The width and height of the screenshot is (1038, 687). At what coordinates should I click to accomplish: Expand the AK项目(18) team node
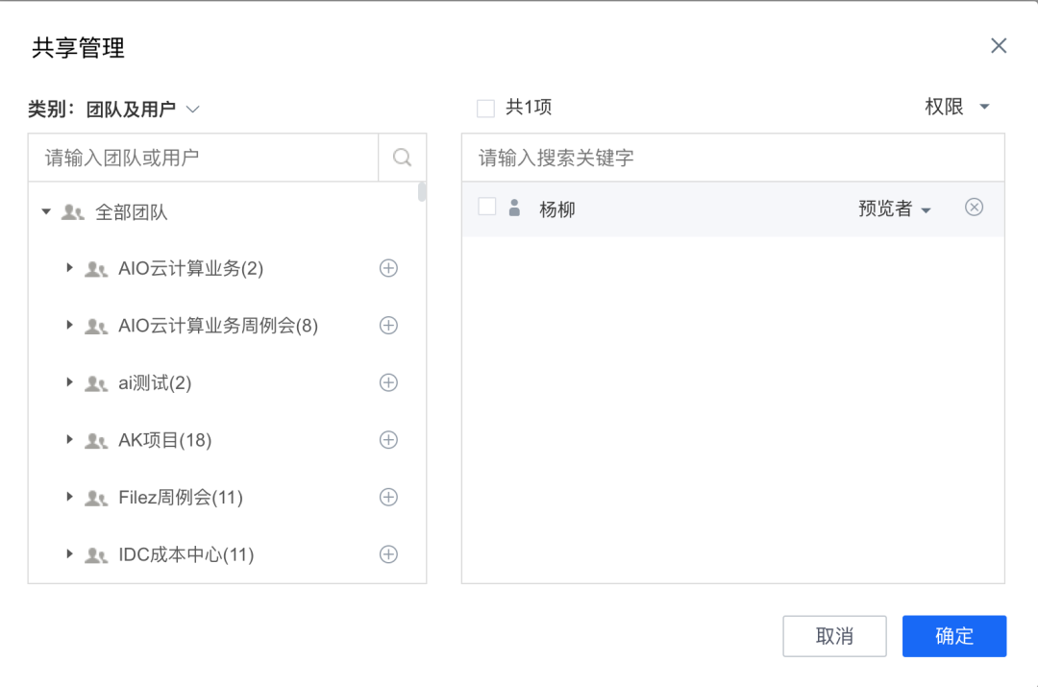click(69, 439)
